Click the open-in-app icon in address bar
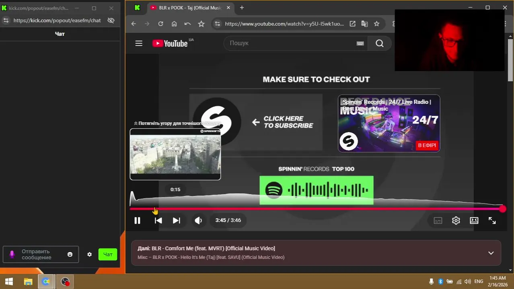 coord(352,24)
